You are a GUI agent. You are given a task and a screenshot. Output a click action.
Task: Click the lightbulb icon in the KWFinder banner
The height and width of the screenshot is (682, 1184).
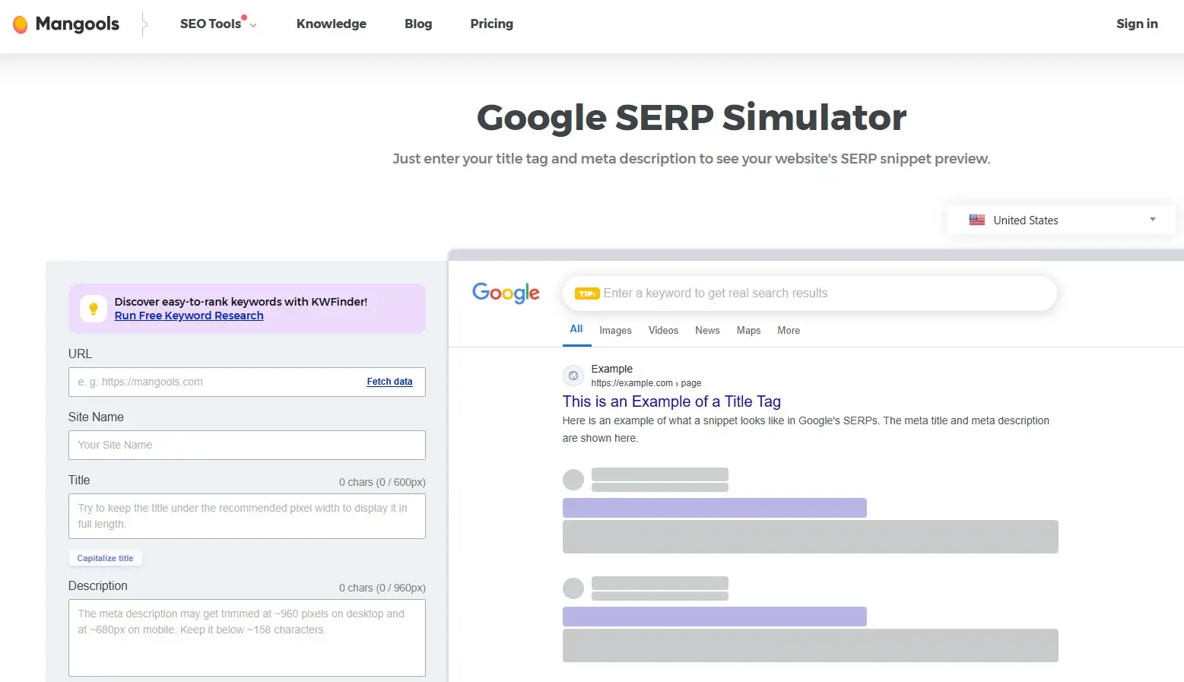[92, 308]
